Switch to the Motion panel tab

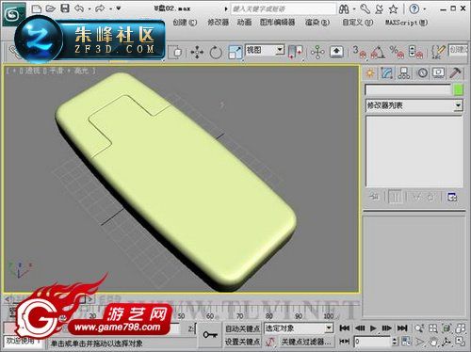[x=422, y=72]
